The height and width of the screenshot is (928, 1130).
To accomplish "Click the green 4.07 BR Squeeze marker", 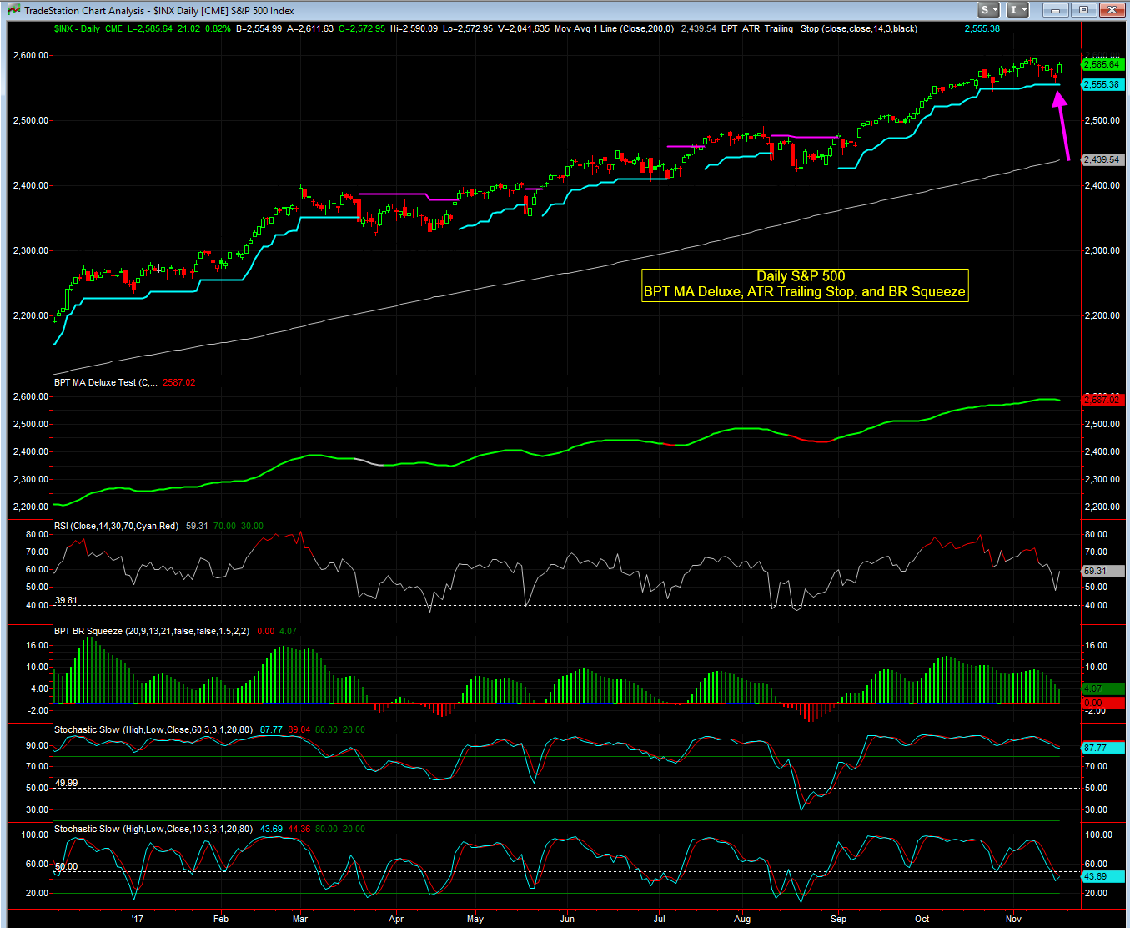I will coord(1092,688).
